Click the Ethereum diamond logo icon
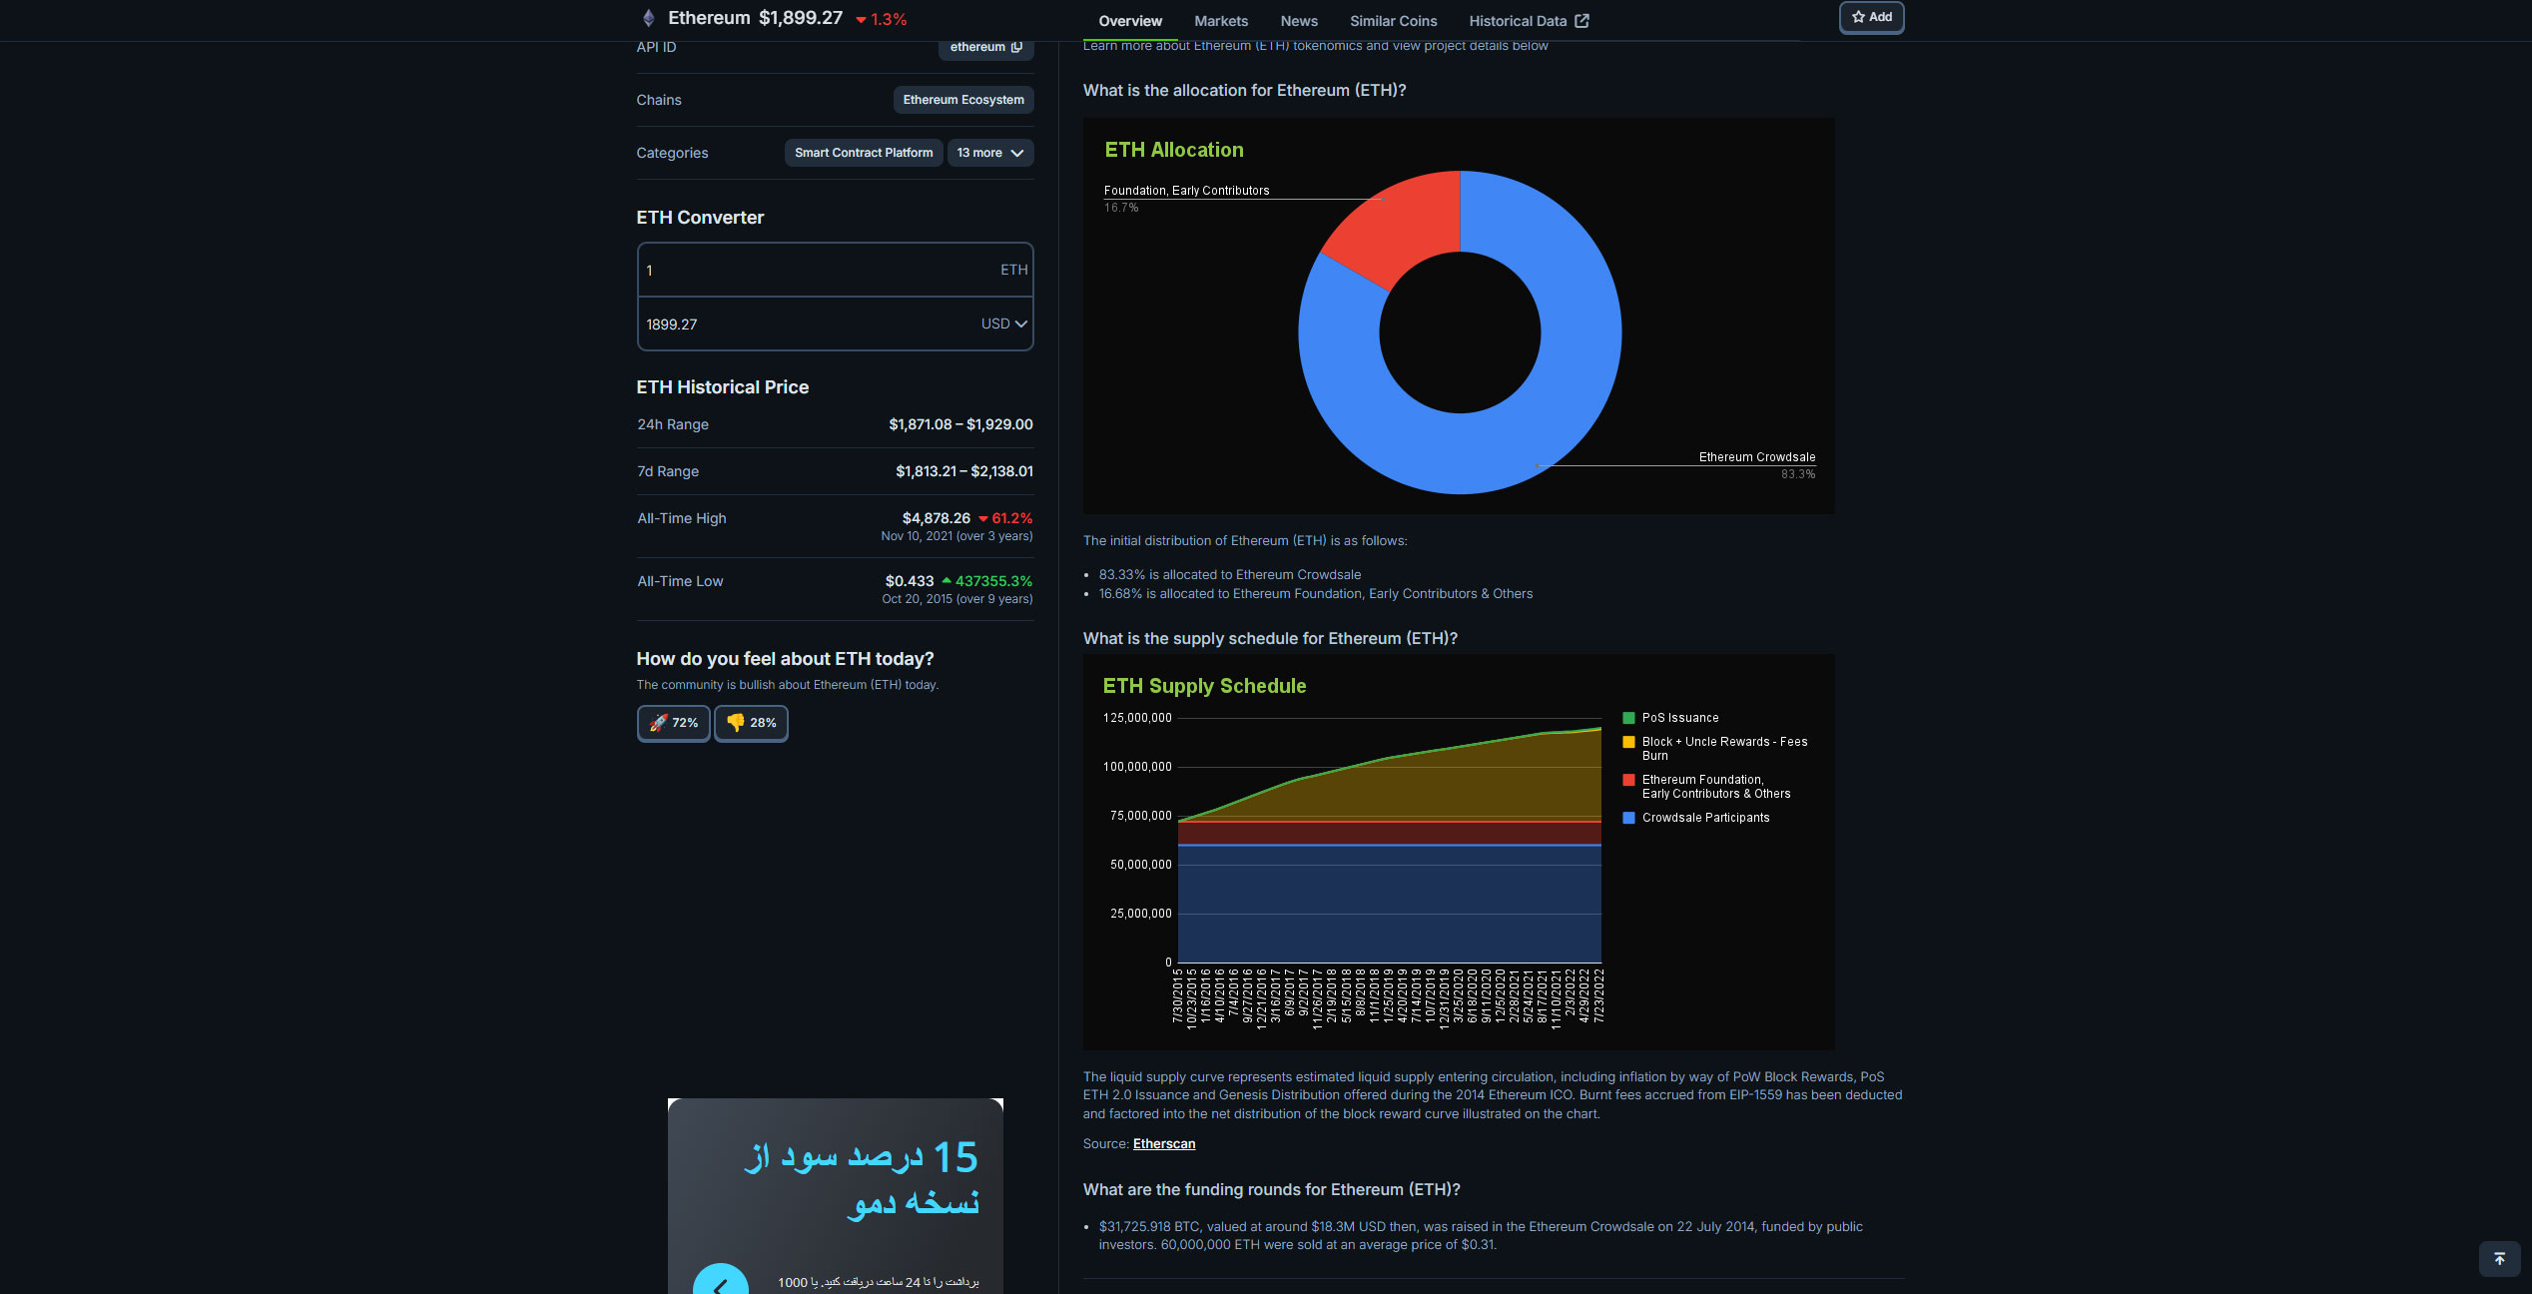The image size is (2532, 1294). point(649,18)
